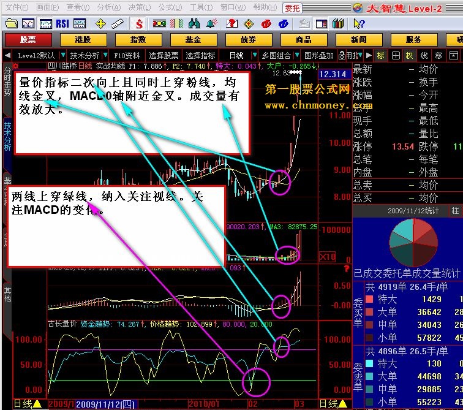The height and width of the screenshot is (410, 463).
Task: Click the window layout panel icon
Action: (x=322, y=24)
